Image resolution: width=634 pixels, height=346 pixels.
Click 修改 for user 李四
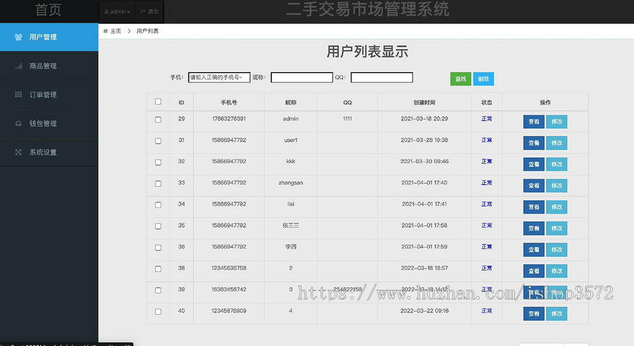click(x=557, y=250)
